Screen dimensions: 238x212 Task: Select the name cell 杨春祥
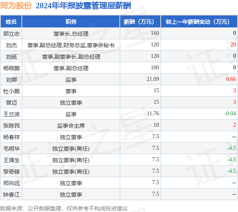click(x=12, y=137)
